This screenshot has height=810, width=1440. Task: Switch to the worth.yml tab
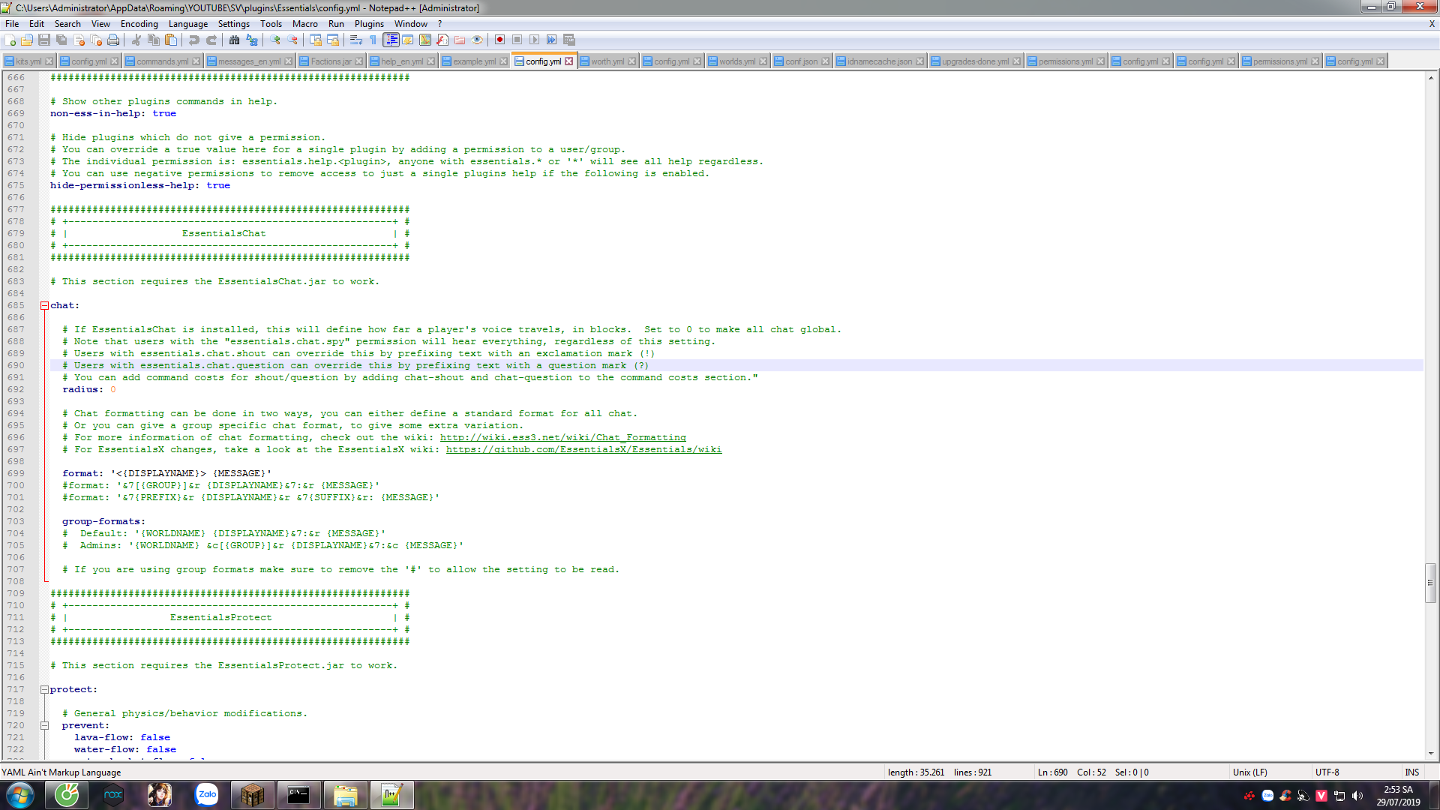click(607, 61)
